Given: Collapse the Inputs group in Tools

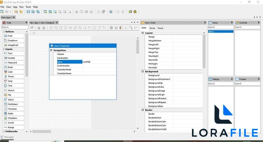Looking at the screenshot, I should [4, 49].
